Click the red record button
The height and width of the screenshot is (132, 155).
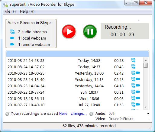(69, 32)
